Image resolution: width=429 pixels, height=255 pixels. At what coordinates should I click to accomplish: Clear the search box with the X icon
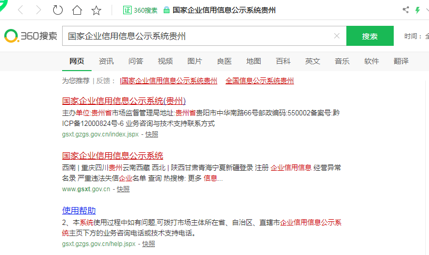click(337, 36)
